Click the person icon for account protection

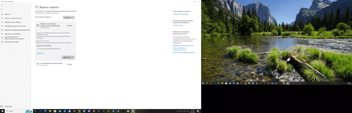tap(2, 22)
